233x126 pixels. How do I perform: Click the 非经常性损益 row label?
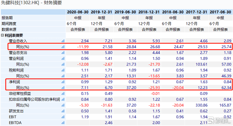tap(20, 93)
